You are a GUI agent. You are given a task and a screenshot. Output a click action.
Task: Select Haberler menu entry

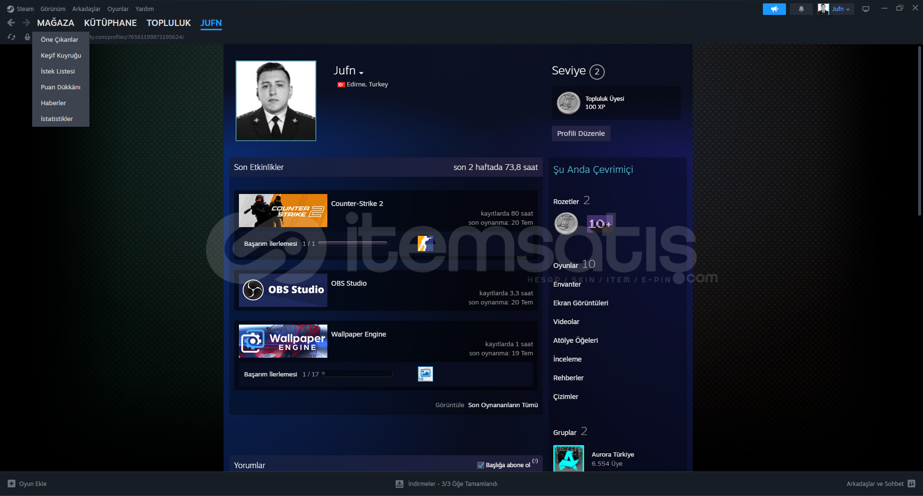pos(61,103)
